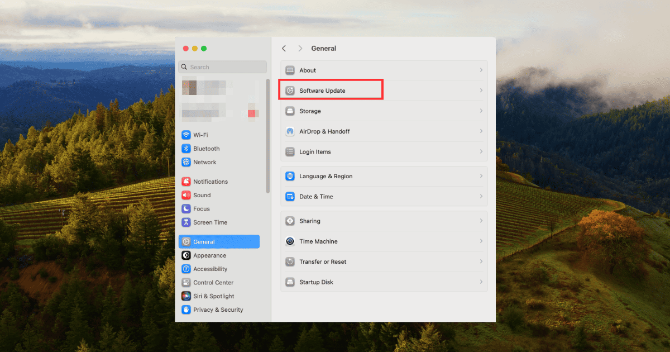This screenshot has height=352, width=670.
Task: Select Appearance in the sidebar
Action: [209, 255]
